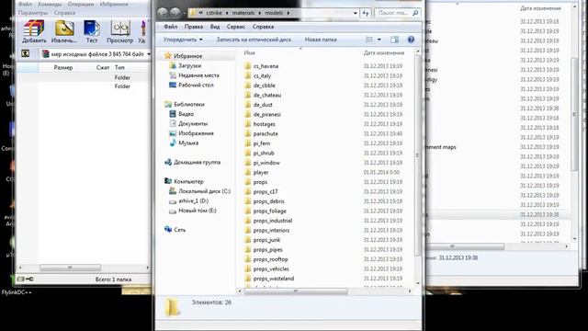Select the de_dust folder
Image resolution: width=588 pixels, height=331 pixels.
click(x=263, y=105)
